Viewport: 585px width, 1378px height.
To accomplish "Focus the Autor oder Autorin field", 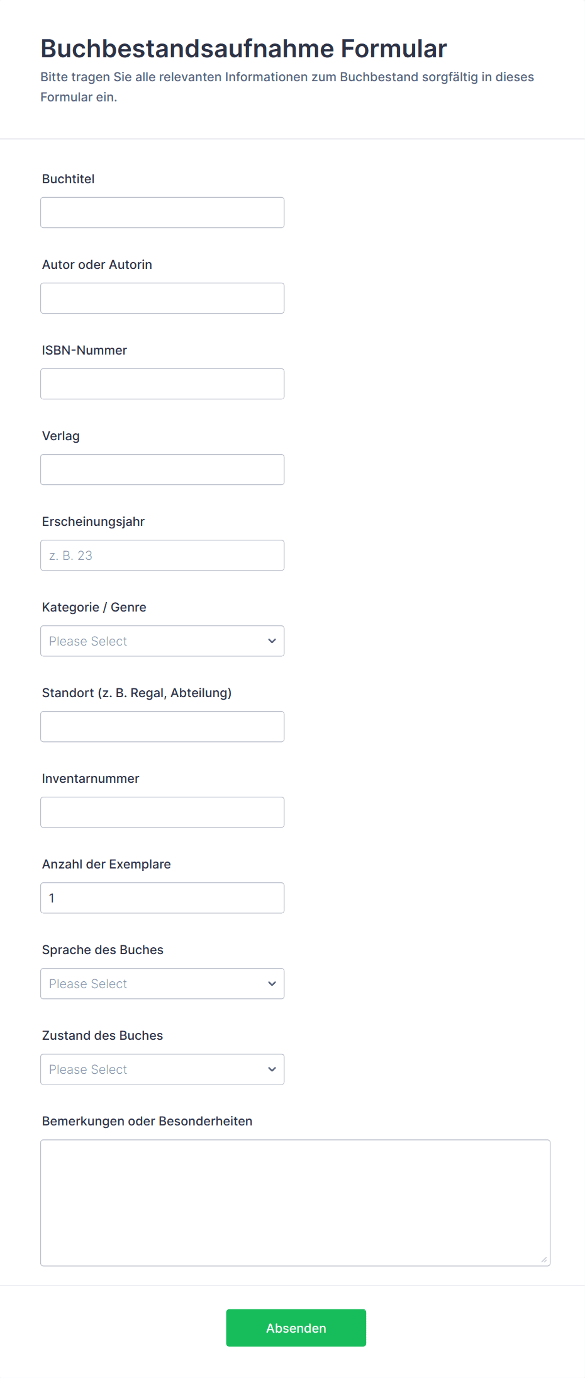I will tap(162, 299).
